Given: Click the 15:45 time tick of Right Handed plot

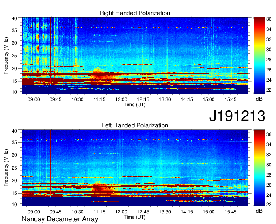Looking at the screenshot, I should (x=231, y=99).
